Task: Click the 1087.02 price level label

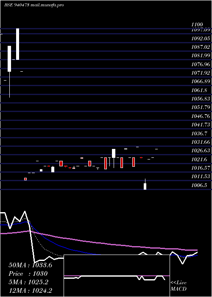Action: (201, 47)
